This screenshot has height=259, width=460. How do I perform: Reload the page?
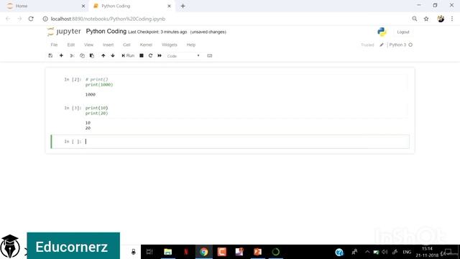point(31,19)
